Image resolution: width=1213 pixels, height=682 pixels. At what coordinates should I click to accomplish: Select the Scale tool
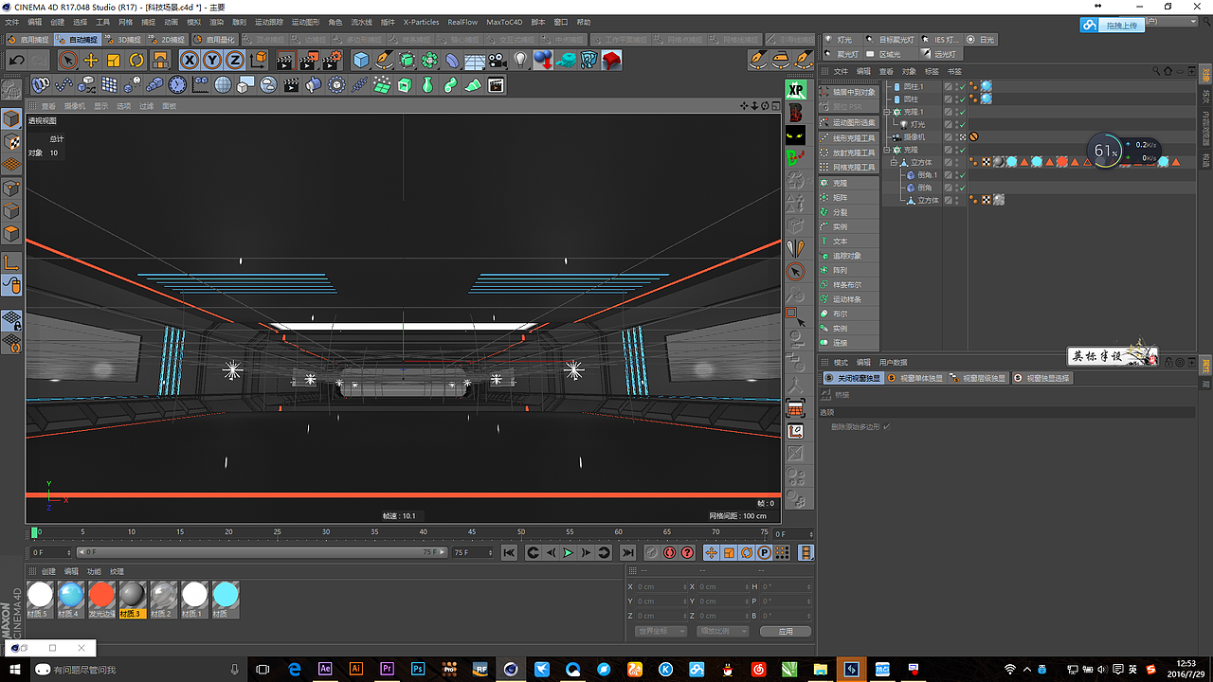(x=114, y=61)
